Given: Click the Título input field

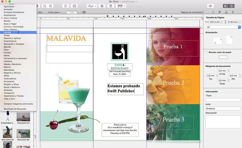Looking at the screenshot, I should [223, 100].
